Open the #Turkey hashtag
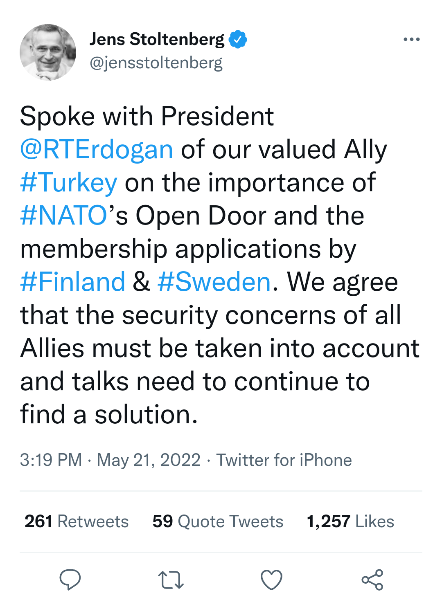 tap(69, 182)
